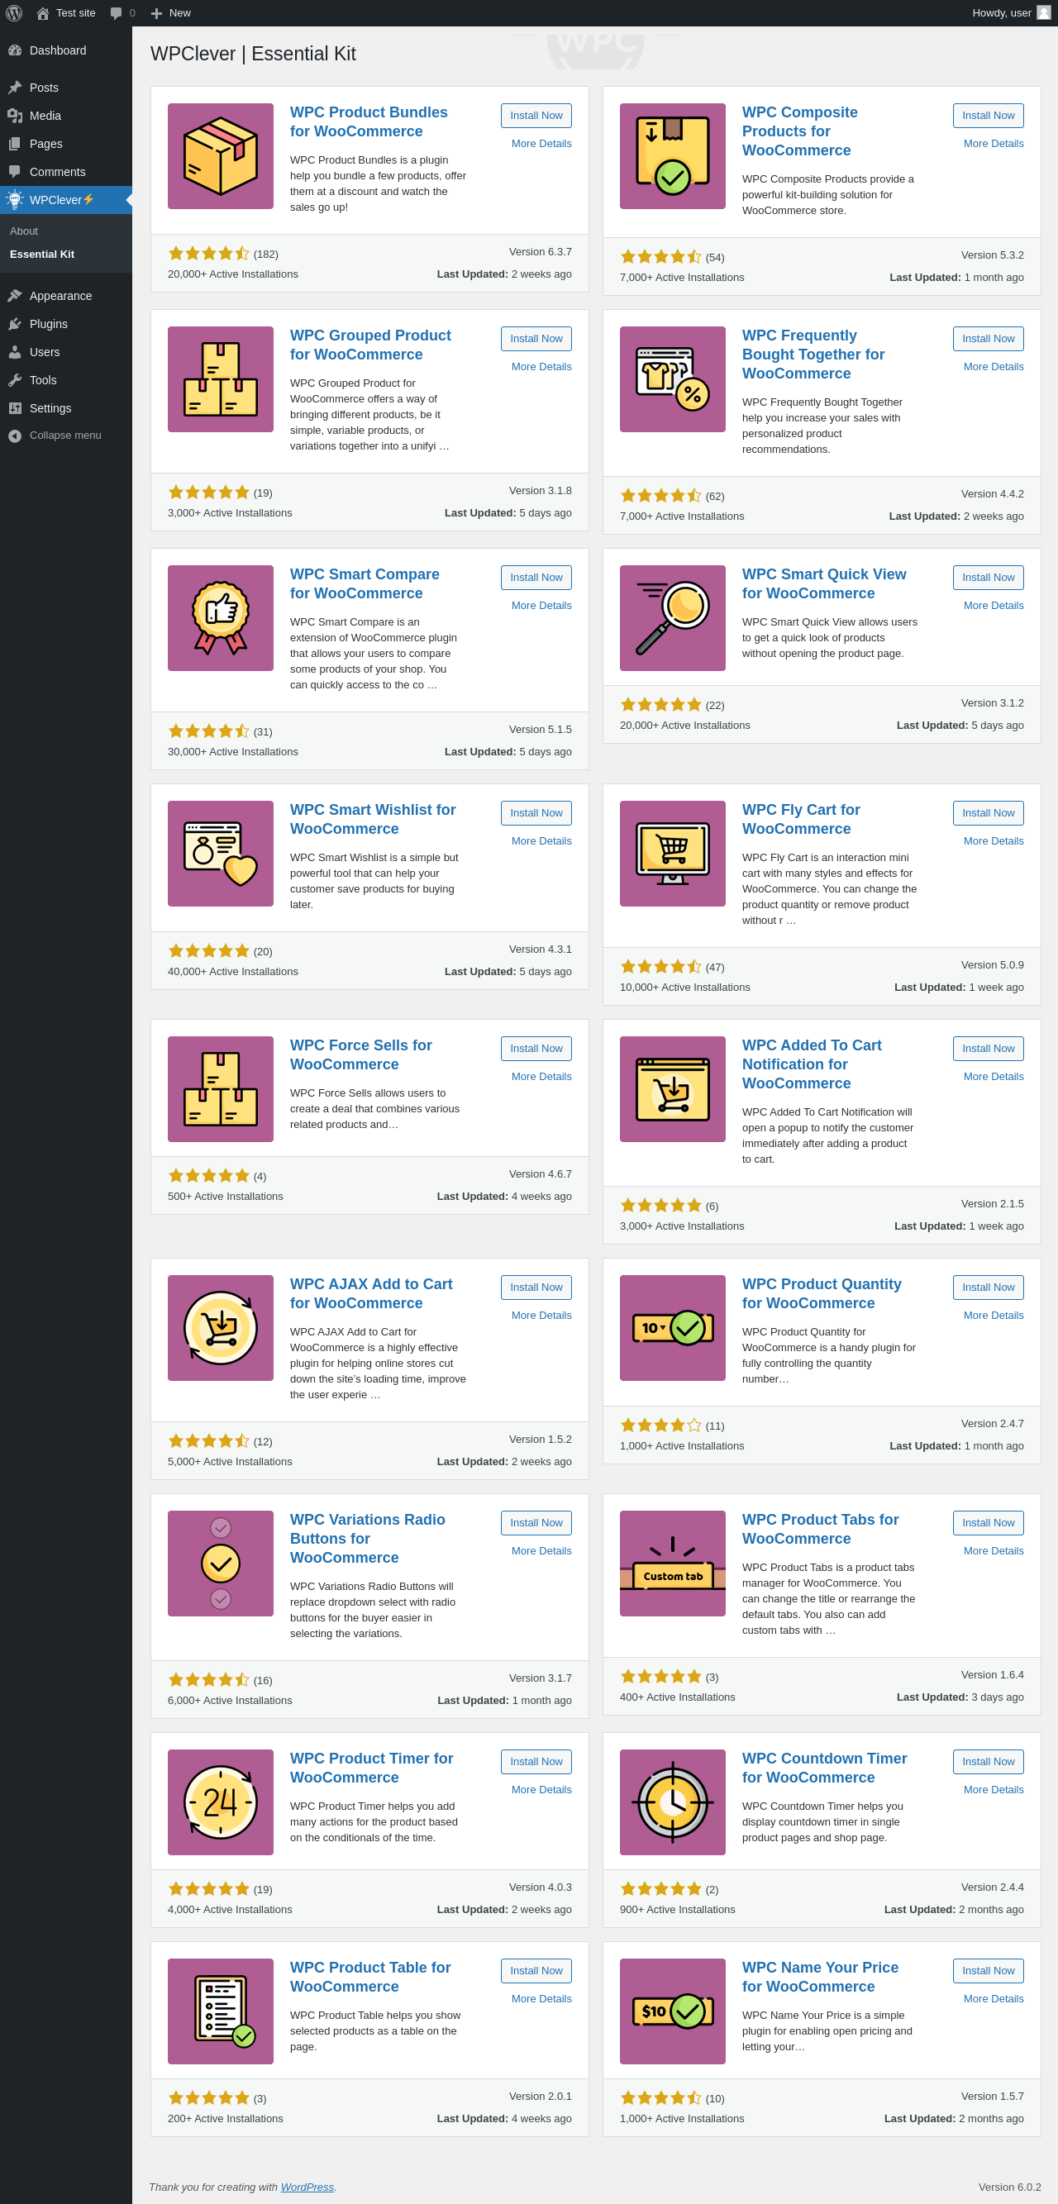Open the user avatar next to Howdy

1043,13
